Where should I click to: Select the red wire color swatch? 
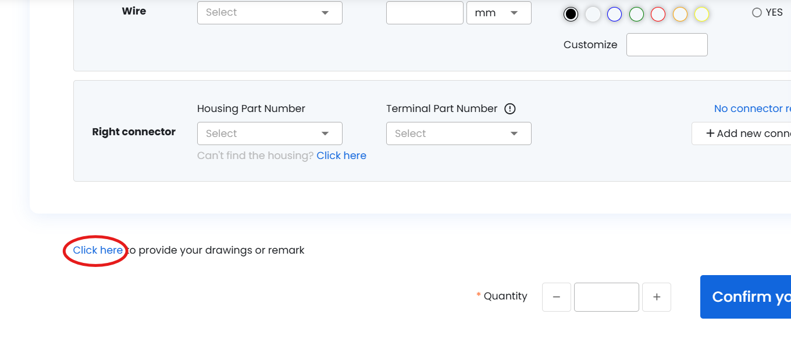click(658, 15)
